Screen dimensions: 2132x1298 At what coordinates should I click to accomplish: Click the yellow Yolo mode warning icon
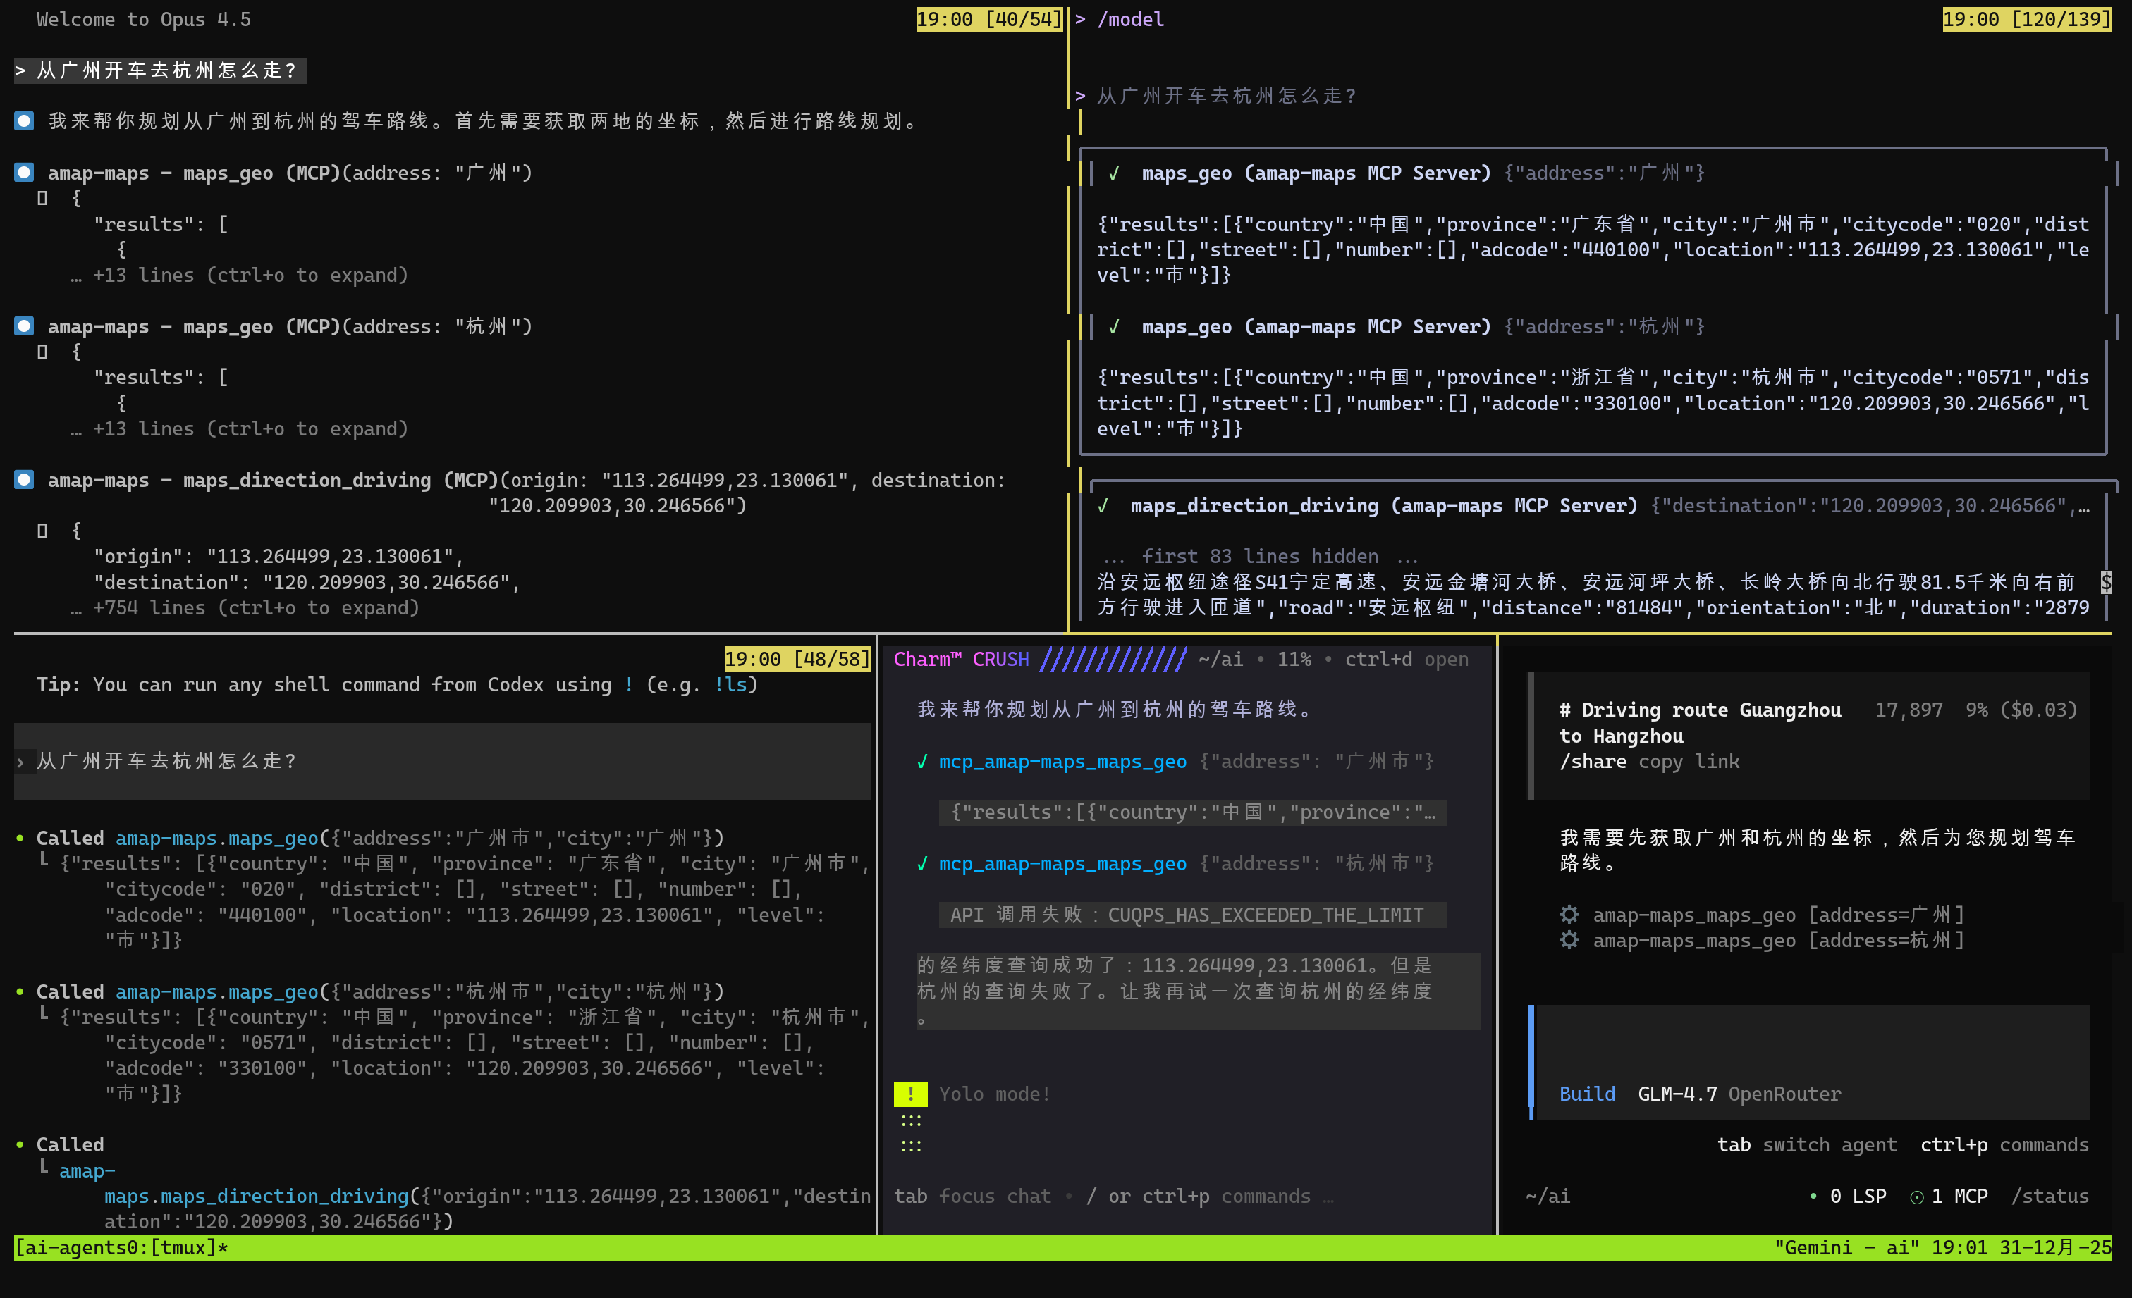point(910,1094)
